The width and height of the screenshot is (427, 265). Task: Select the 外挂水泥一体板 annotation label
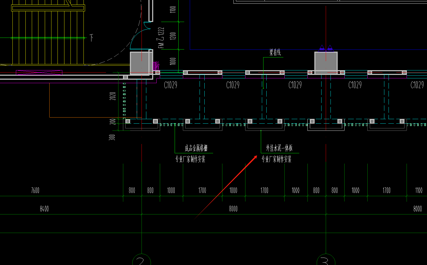279,148
